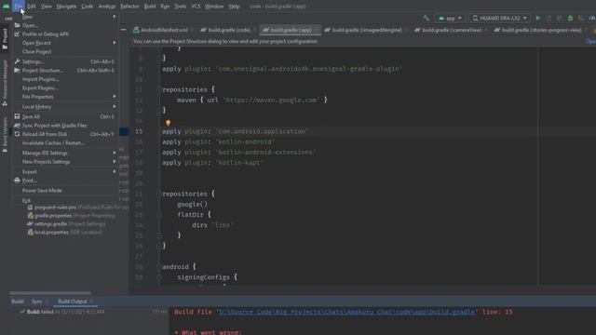This screenshot has width=596, height=335.
Task: Open the Window menu
Action: click(x=214, y=7)
